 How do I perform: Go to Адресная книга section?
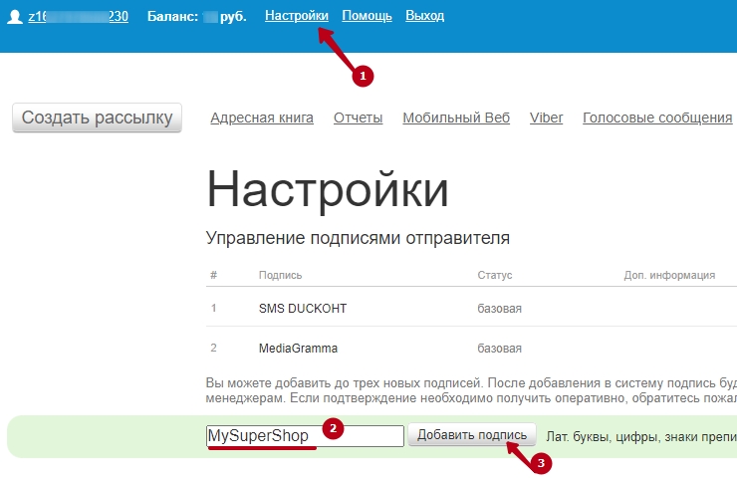(262, 118)
